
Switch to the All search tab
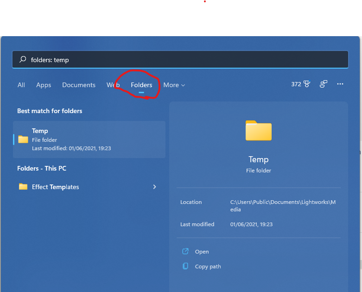(21, 85)
